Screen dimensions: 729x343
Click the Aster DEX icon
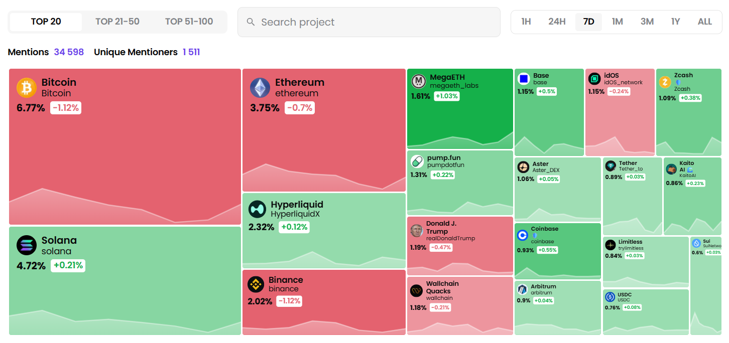click(524, 167)
